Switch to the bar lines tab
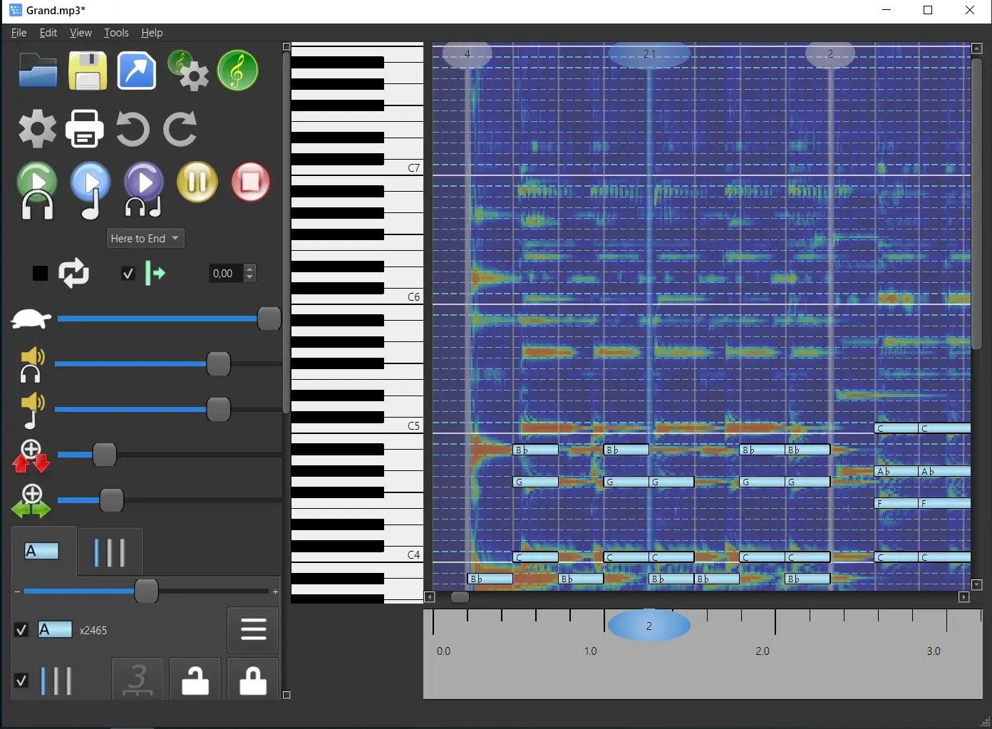 (110, 552)
